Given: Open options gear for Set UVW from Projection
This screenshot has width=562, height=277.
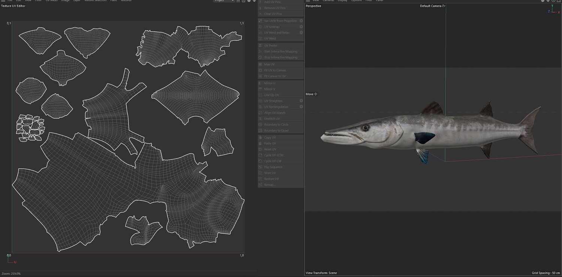Looking at the screenshot, I should [301, 21].
